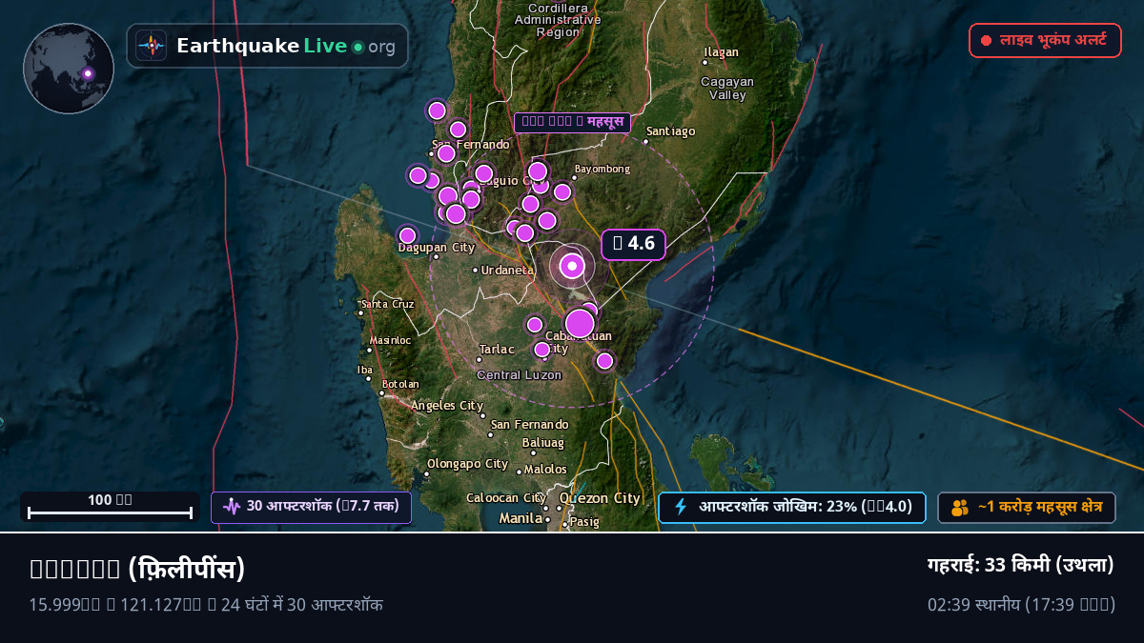Screen dimensions: 1144x643
Task: Click the Olongapo City label
Action: click(x=467, y=464)
